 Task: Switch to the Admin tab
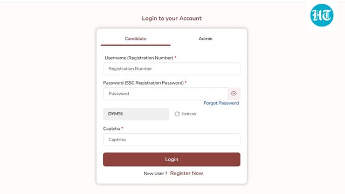tap(205, 38)
